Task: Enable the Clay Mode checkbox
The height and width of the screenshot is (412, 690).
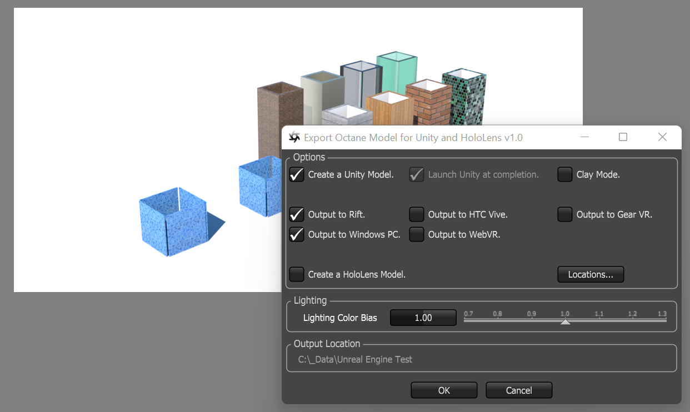Action: tap(565, 174)
